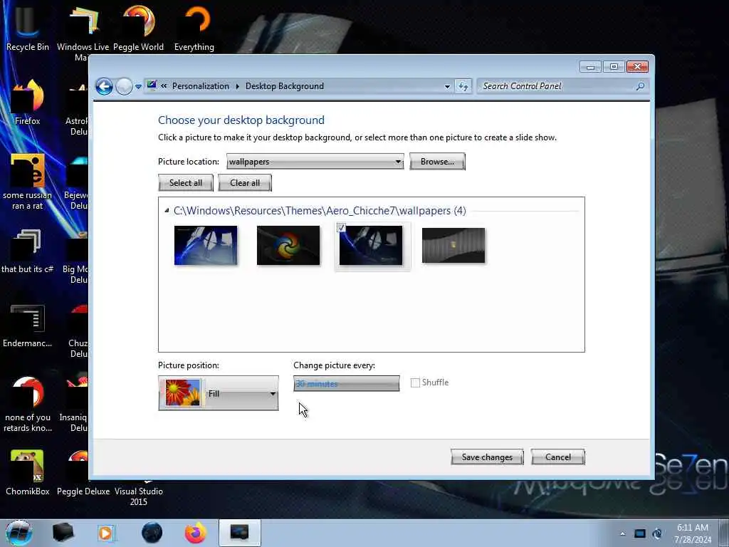Open recent pages dropdown arrow

click(138, 87)
